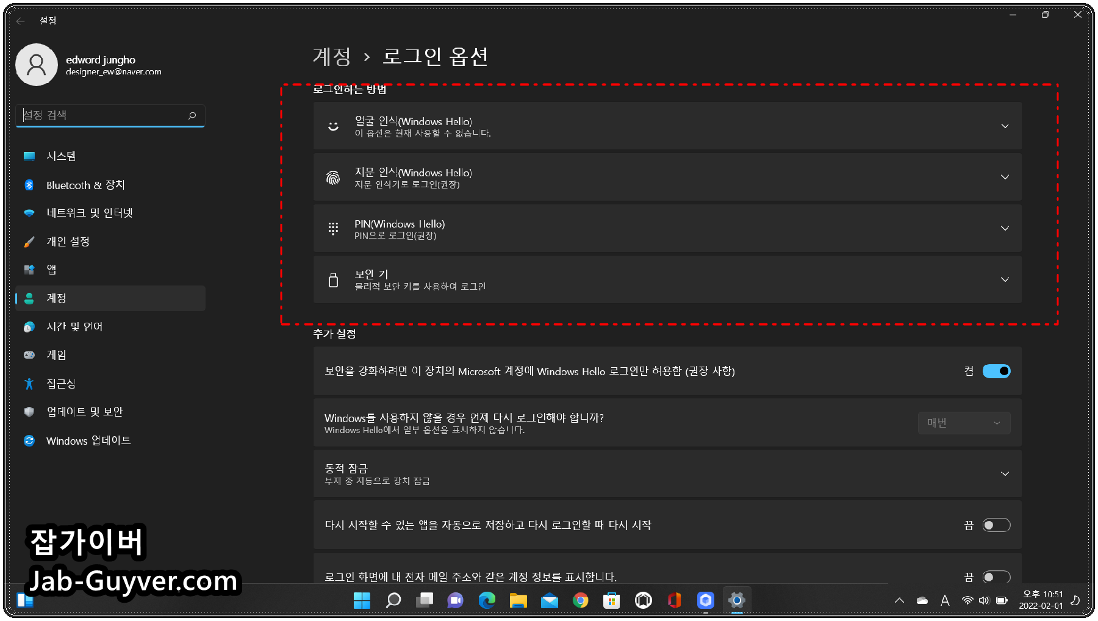Viewport: 1098px width, 621px height.
Task: Open 접근성 accessibility settings
Action: coord(60,383)
